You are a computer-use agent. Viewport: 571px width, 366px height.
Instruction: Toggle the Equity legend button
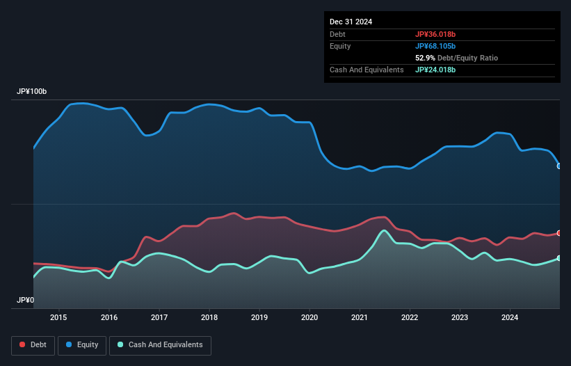(82, 345)
